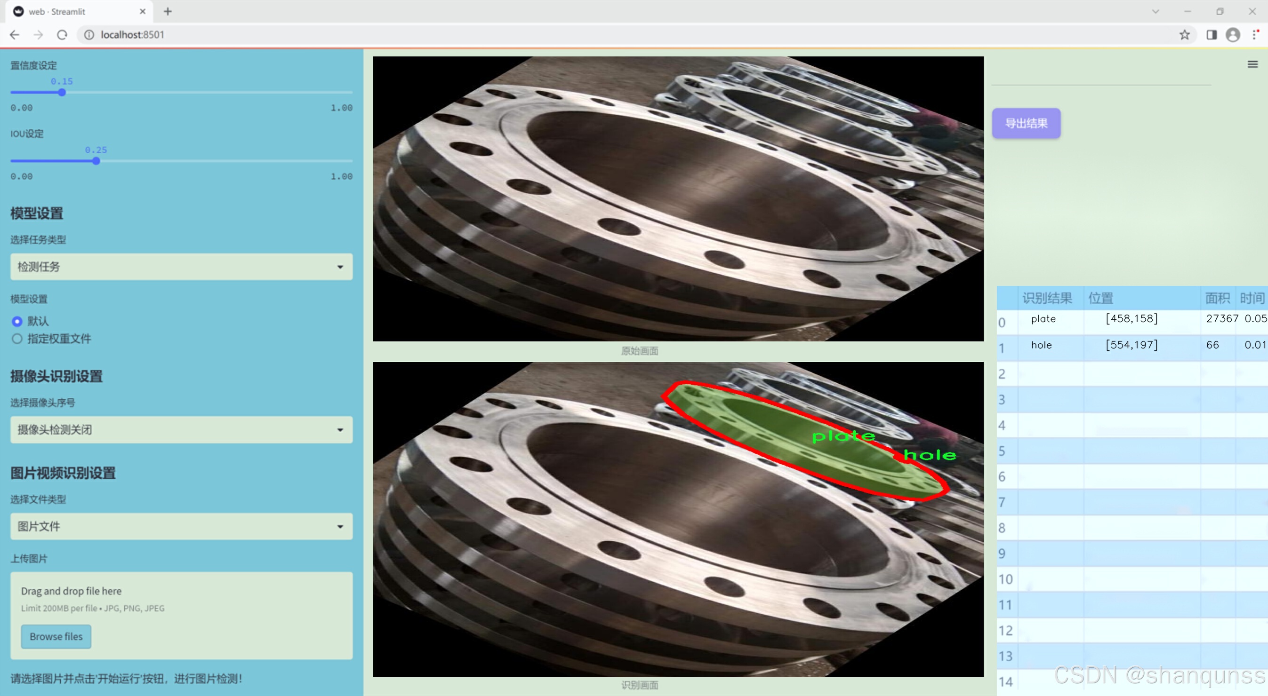Open the new tab plus button
Viewport: 1268px width, 696px height.
pyautogui.click(x=168, y=11)
